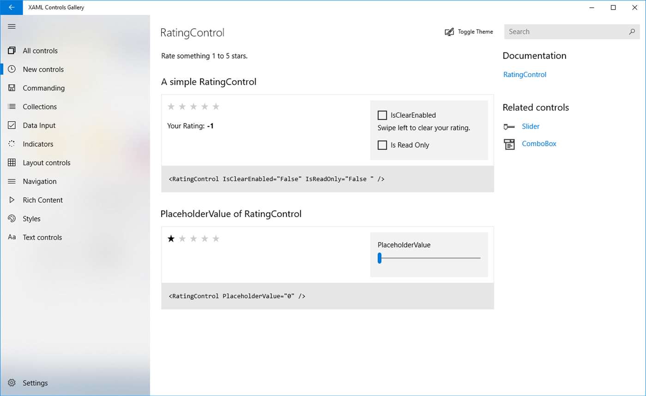Image resolution: width=646 pixels, height=396 pixels.
Task: Open Navigation label in sidebar
Action: click(40, 181)
